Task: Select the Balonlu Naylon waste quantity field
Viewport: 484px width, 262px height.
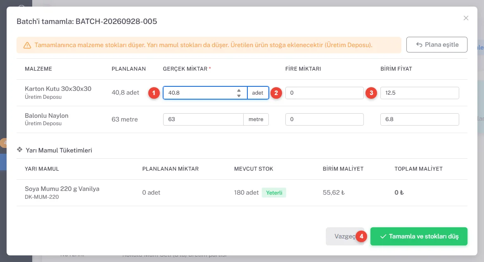Action: (325, 119)
